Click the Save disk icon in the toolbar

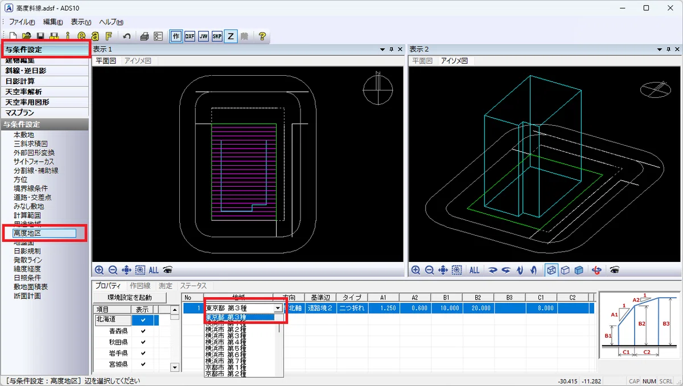[x=41, y=36]
